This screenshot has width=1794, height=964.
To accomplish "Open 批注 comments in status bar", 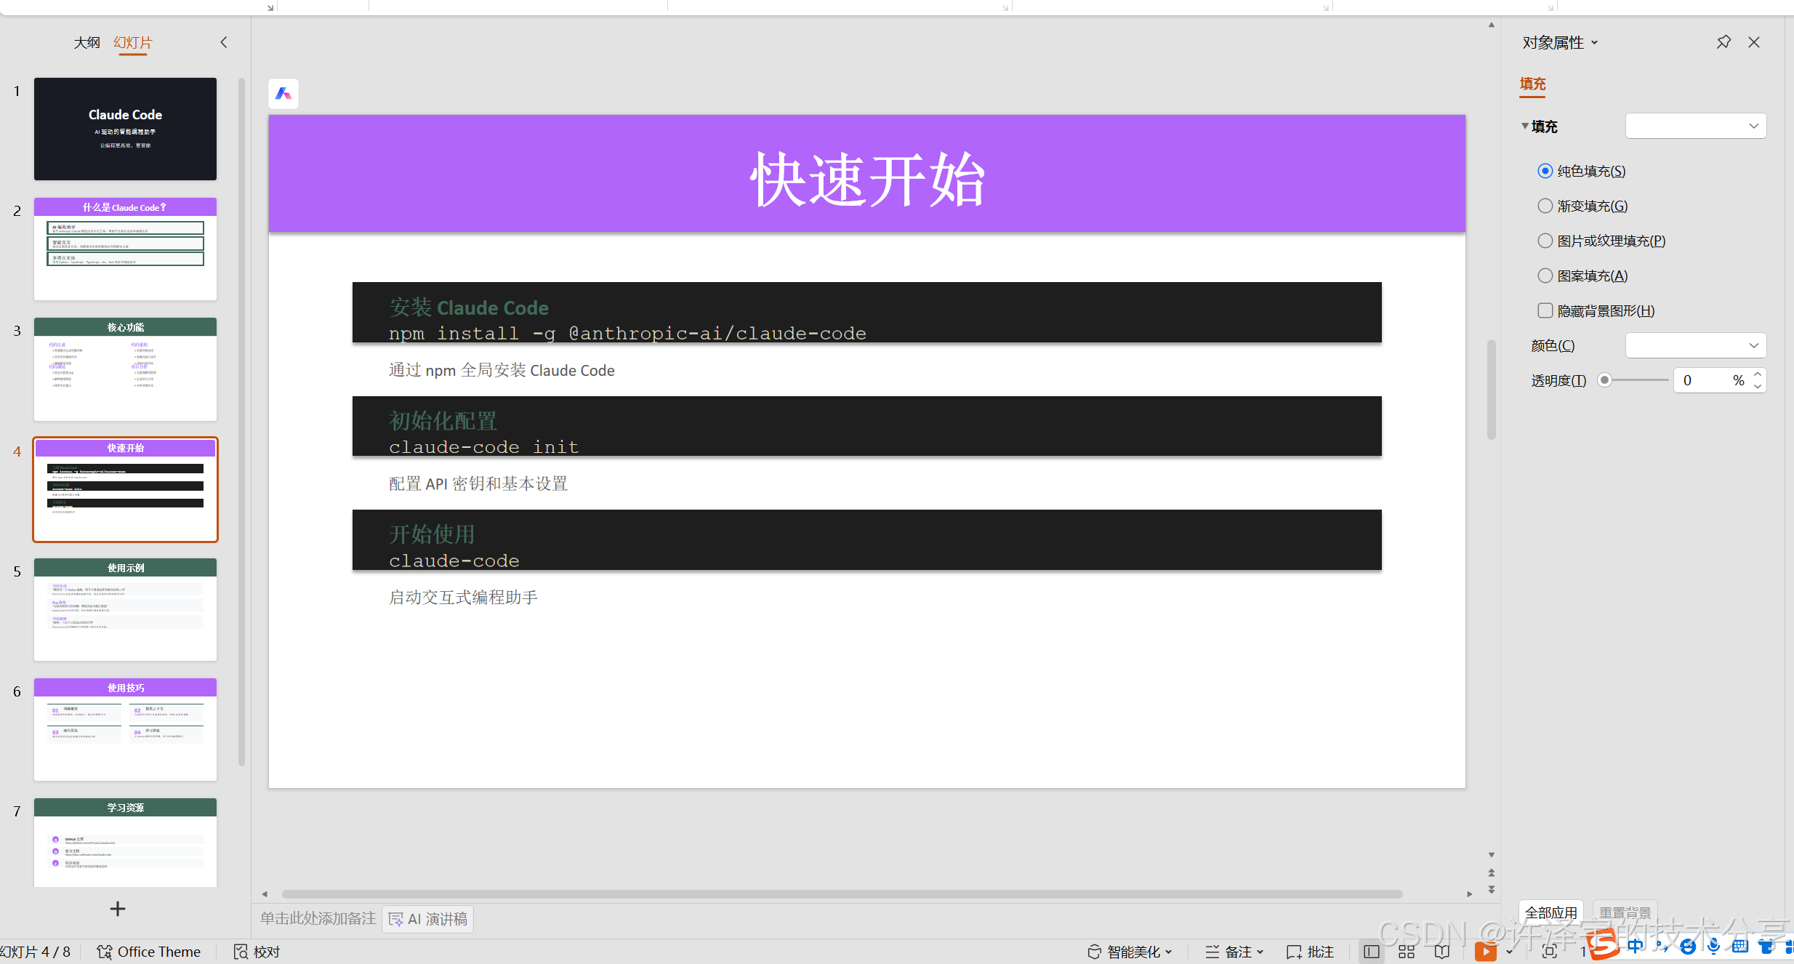I will (x=1310, y=952).
